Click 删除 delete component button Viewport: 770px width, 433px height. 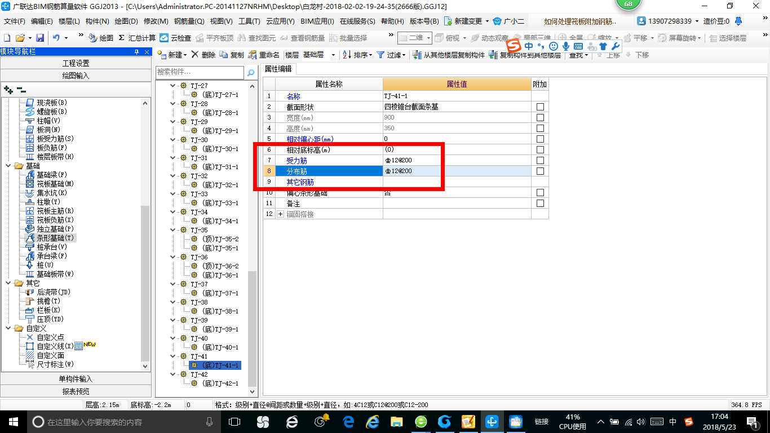click(x=203, y=55)
